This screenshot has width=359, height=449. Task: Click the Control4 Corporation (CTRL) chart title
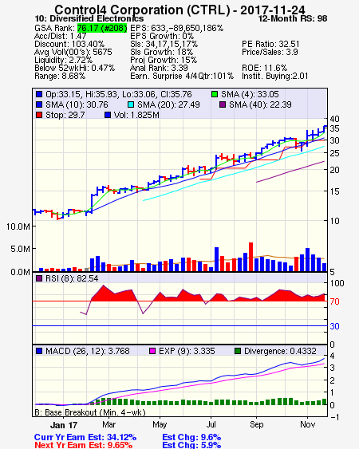point(179,10)
